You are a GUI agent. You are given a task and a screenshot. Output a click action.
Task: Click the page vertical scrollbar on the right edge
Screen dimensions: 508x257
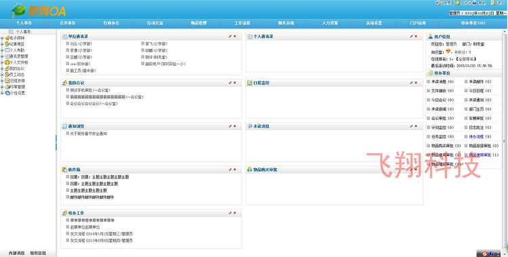point(505,141)
